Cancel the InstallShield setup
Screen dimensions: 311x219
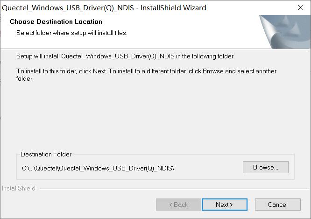[x=278, y=205]
